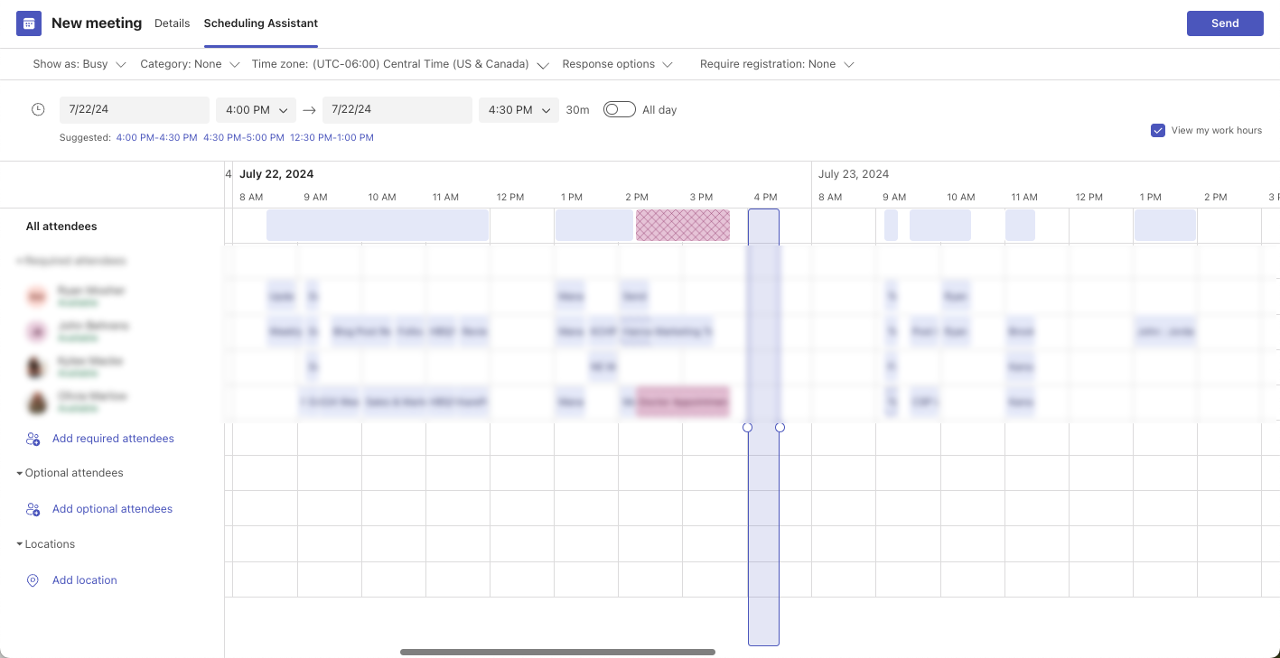Collapse the Optional attendees section
The height and width of the screenshot is (658, 1280).
tap(20, 473)
